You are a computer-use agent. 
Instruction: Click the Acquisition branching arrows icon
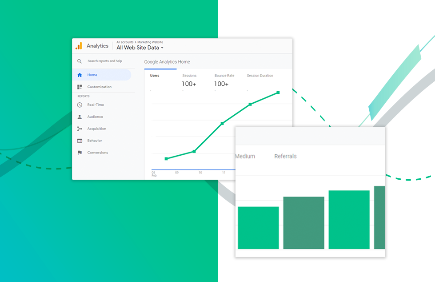[80, 129]
